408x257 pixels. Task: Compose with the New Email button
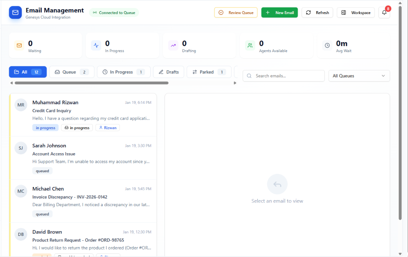[279, 12]
